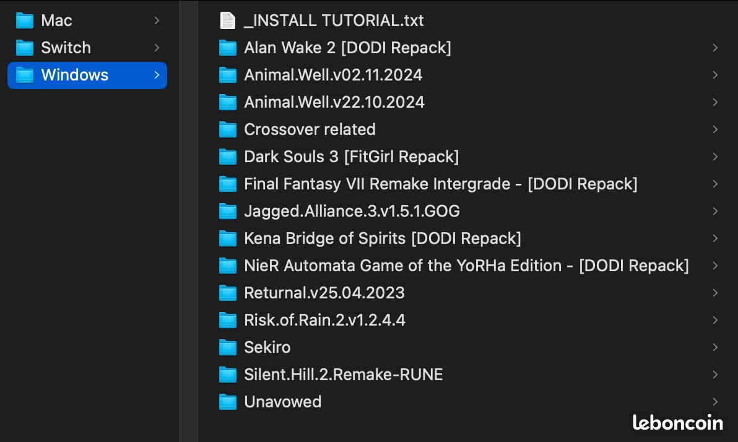Select "Silent.Hill.2.Remake-RUNE" name
Image resolution: width=738 pixels, height=442 pixels.
(344, 375)
